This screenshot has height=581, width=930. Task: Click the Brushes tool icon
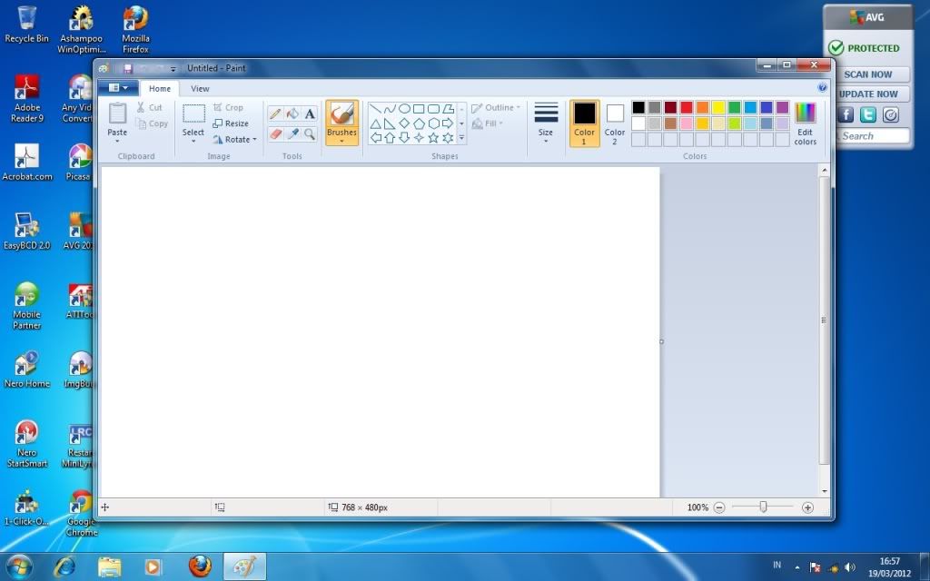tap(341, 113)
